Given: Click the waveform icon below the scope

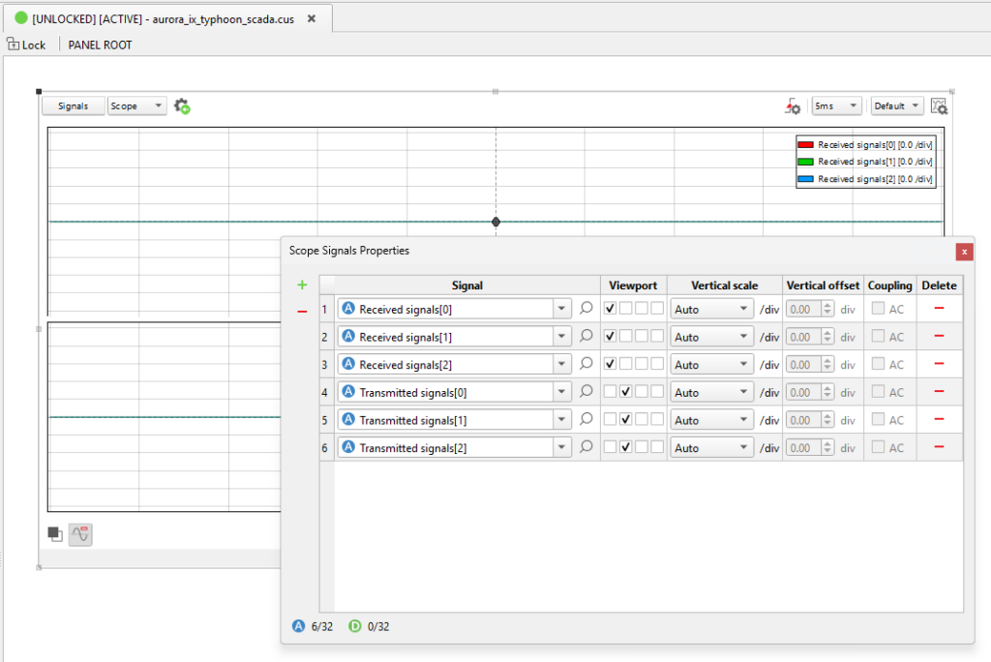Looking at the screenshot, I should point(80,534).
